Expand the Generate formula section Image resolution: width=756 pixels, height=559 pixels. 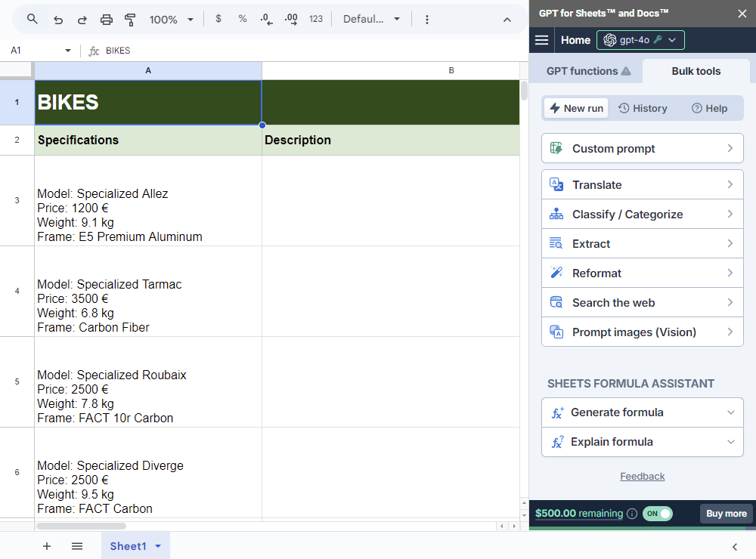[x=643, y=412]
